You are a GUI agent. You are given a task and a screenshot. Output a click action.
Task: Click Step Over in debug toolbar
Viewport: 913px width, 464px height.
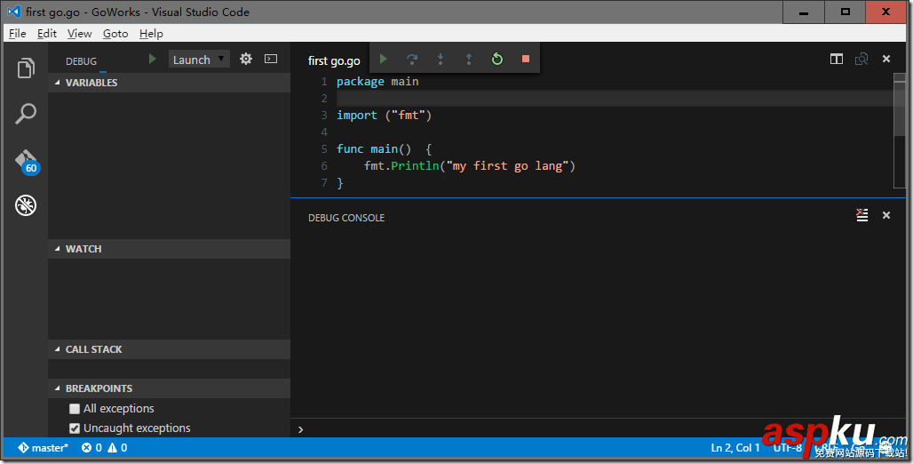coord(412,59)
